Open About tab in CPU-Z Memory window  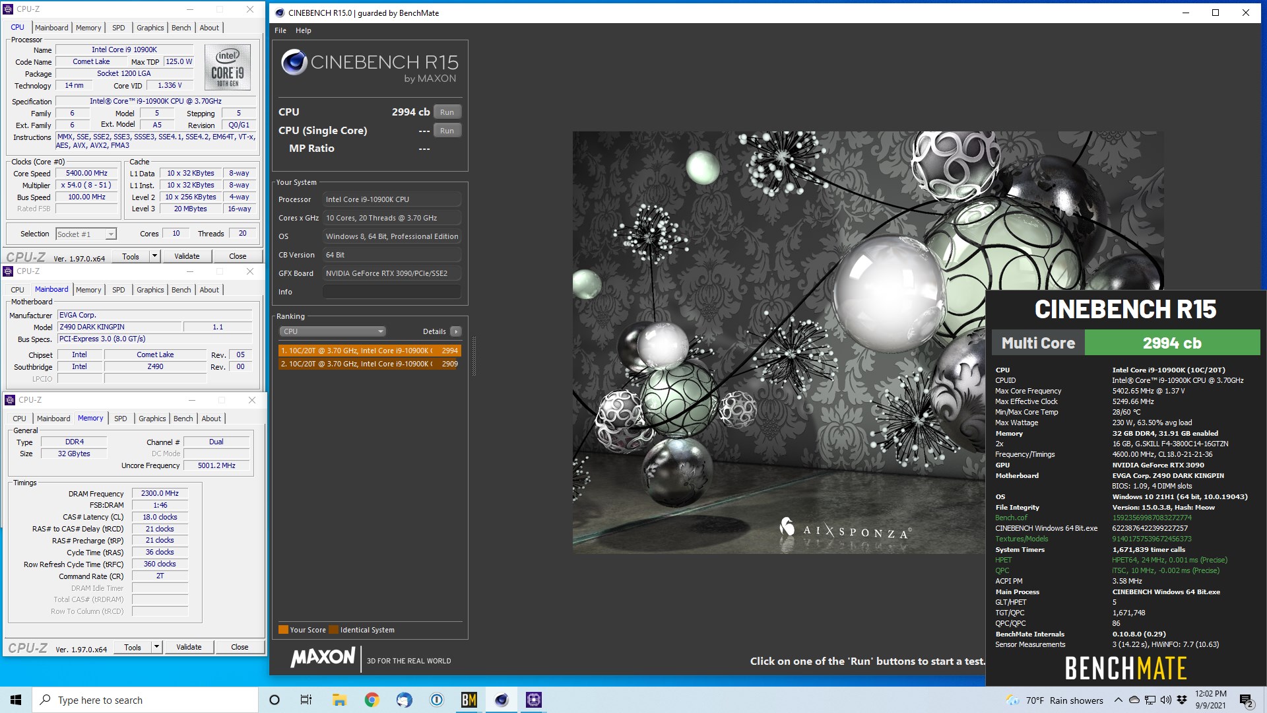(x=211, y=419)
